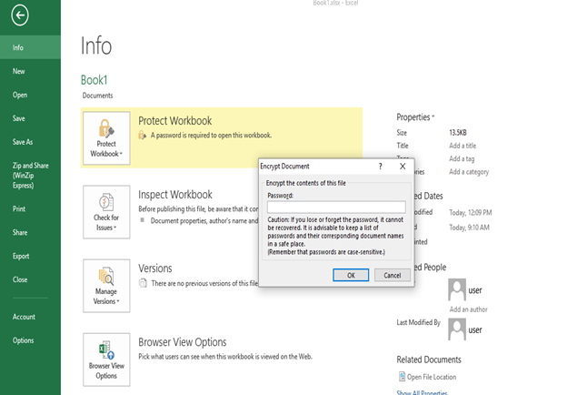Click the Today, 12:09 PM modified date

pyautogui.click(x=471, y=213)
